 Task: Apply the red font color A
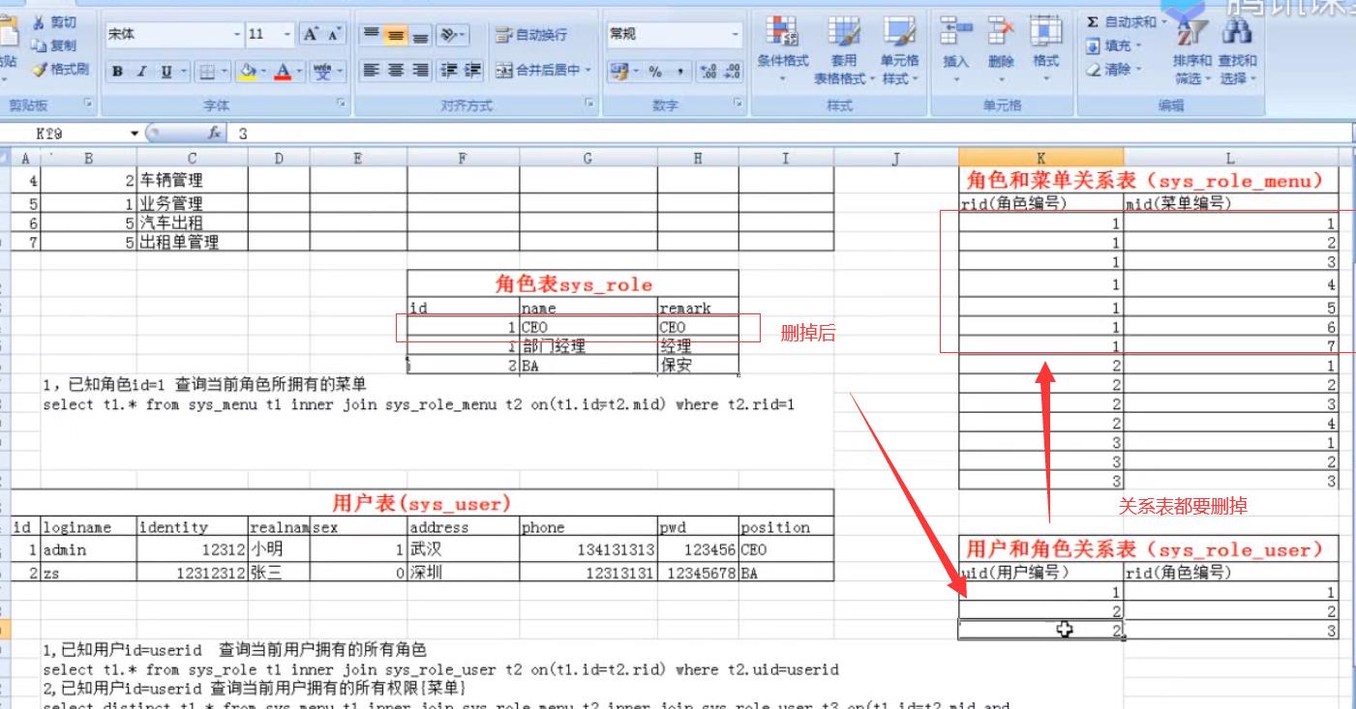(283, 71)
